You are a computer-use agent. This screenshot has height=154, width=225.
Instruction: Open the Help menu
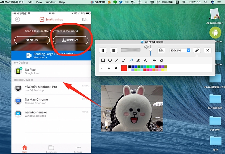62,2
